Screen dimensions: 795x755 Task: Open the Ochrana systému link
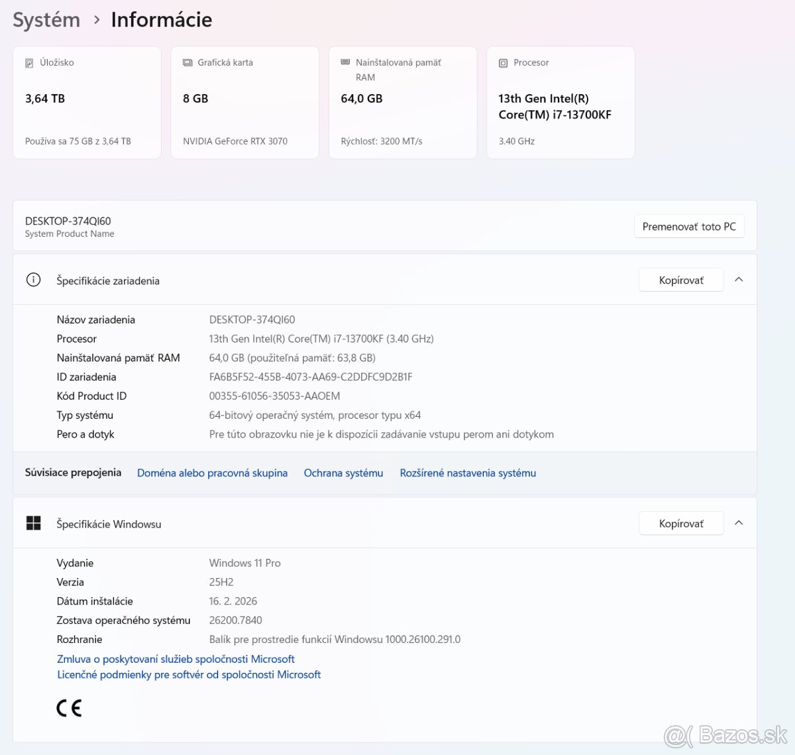(343, 473)
